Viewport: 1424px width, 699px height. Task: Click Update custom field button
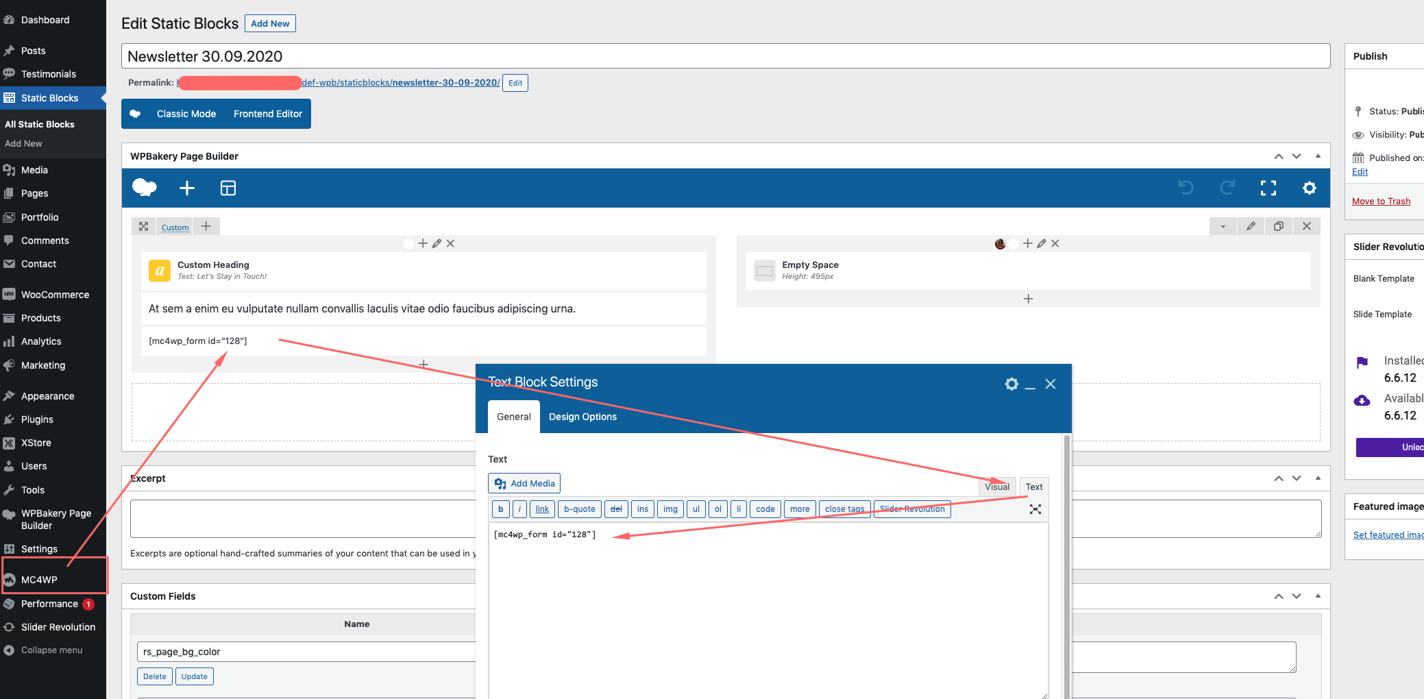195,676
